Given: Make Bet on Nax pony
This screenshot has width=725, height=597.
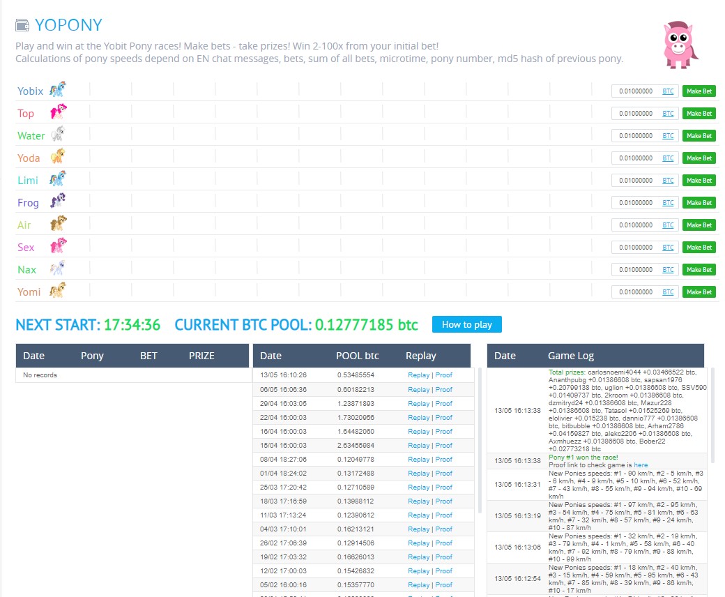Looking at the screenshot, I should tap(699, 270).
